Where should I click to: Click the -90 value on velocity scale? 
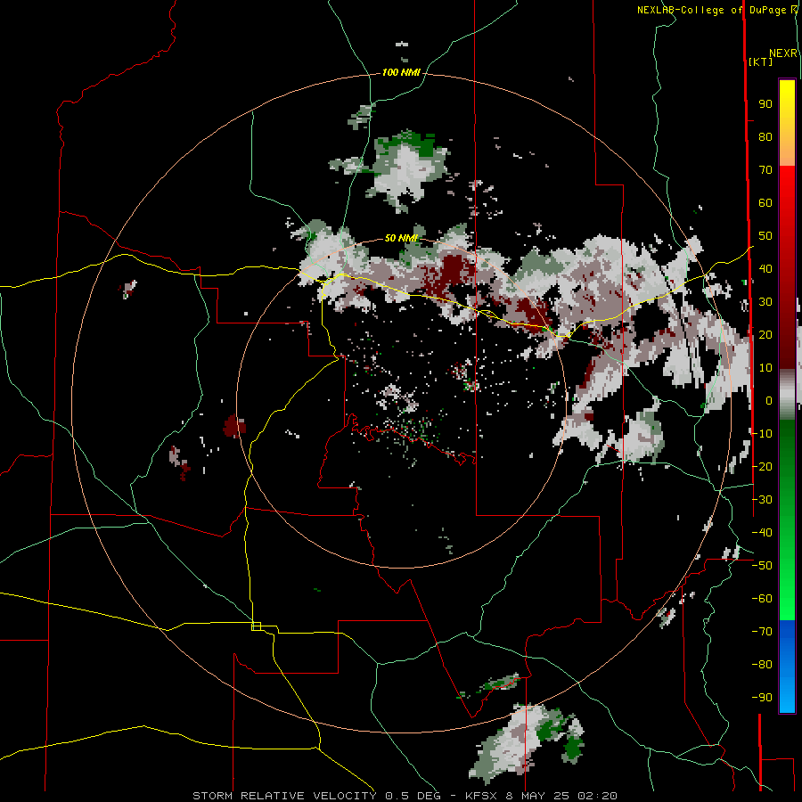pyautogui.click(x=762, y=698)
